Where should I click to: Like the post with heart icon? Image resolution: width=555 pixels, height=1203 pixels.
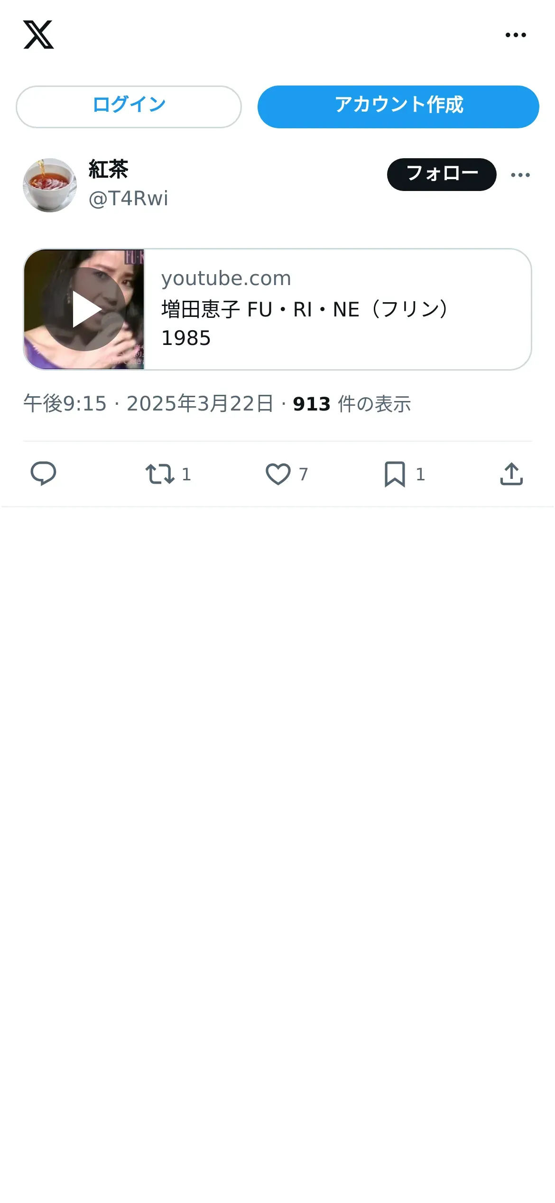coord(278,474)
